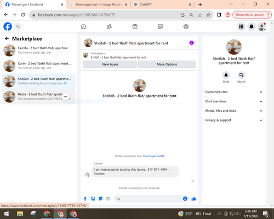Open the Facebook home logo
The width and height of the screenshot is (274, 219).
[x=8, y=26]
